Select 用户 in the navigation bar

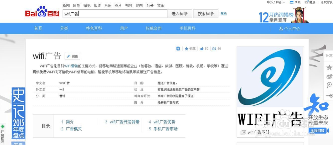(x=124, y=28)
